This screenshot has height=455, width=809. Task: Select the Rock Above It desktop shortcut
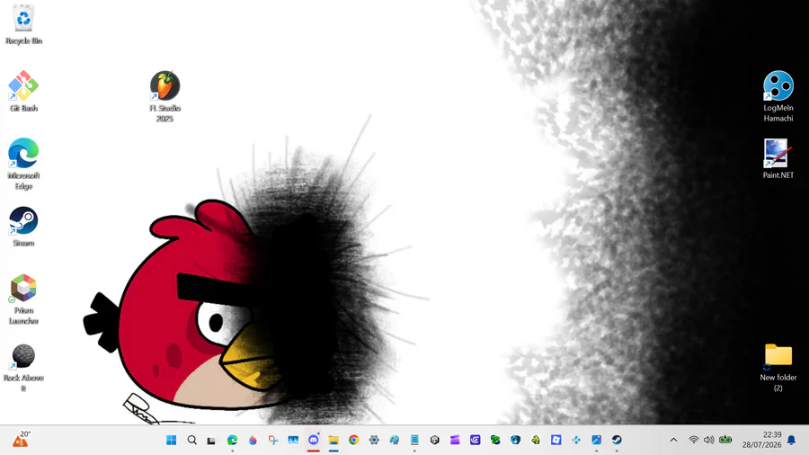point(23,367)
